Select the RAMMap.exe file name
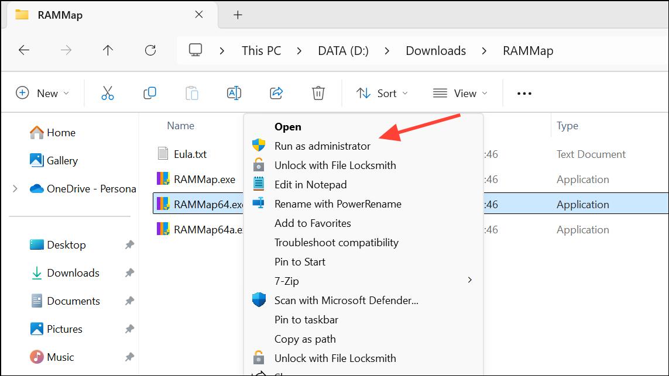669x376 pixels. pos(204,180)
